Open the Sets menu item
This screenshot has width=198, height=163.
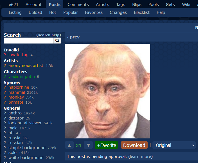(170, 5)
